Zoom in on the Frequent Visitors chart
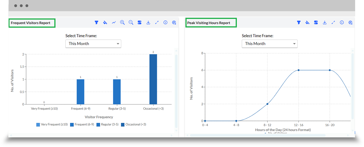Viewport: 364px width, 147px height. pyautogui.click(x=122, y=23)
